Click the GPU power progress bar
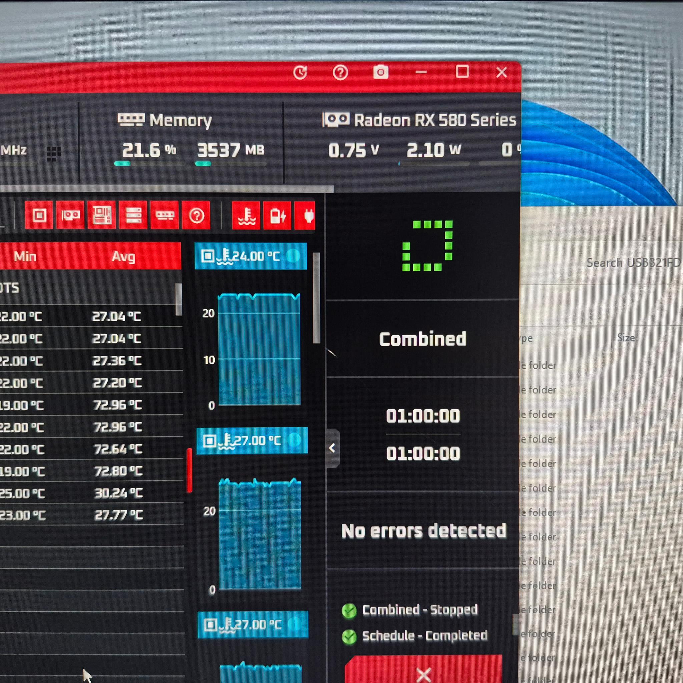The width and height of the screenshot is (683, 683). click(434, 164)
